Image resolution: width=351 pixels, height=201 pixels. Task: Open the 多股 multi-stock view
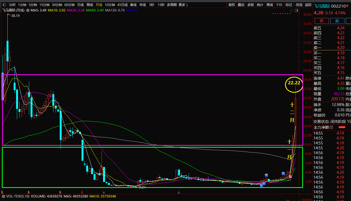(251, 5)
